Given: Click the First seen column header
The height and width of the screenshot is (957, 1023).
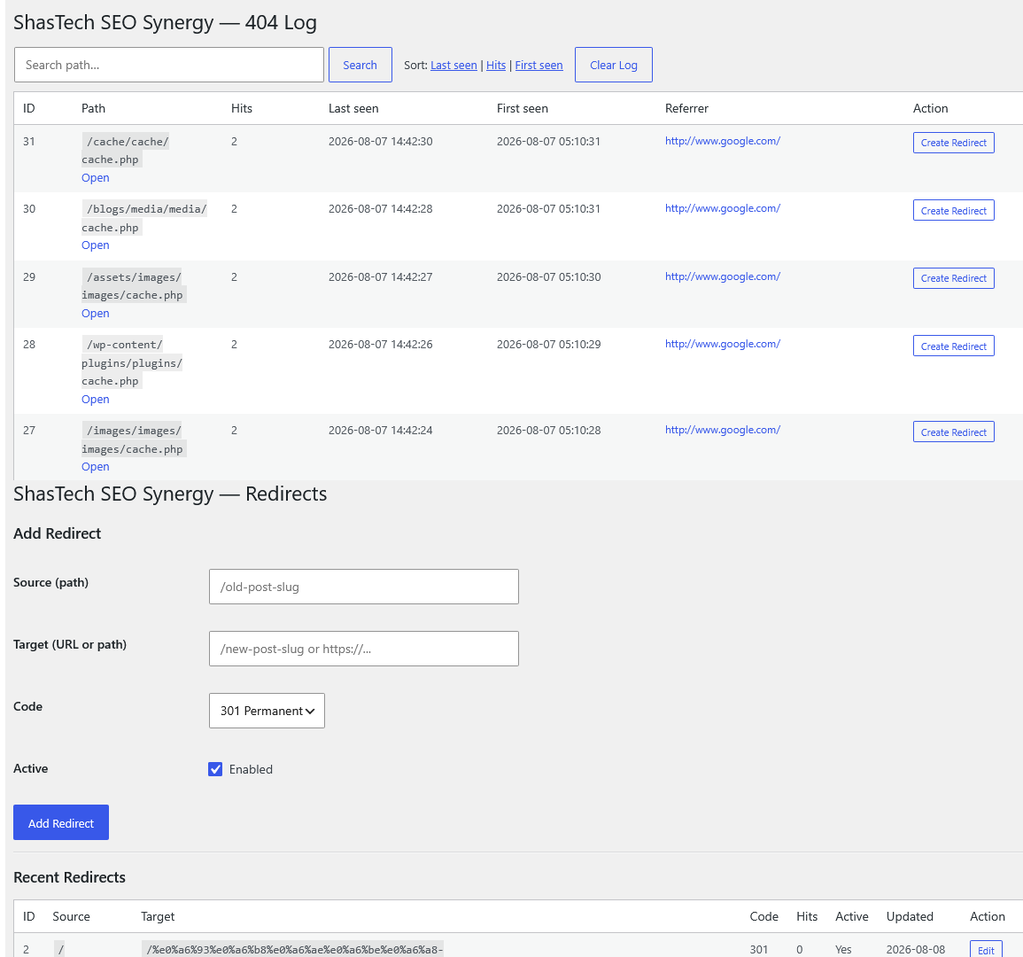Looking at the screenshot, I should tap(522, 108).
